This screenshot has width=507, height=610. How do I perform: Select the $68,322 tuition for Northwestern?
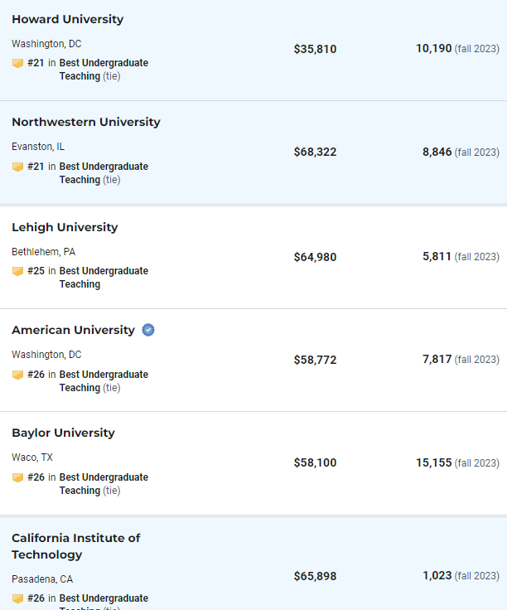315,152
